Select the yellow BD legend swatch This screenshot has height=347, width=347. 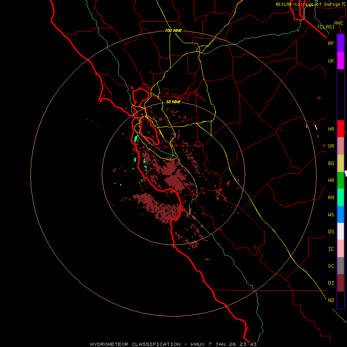coord(340,163)
